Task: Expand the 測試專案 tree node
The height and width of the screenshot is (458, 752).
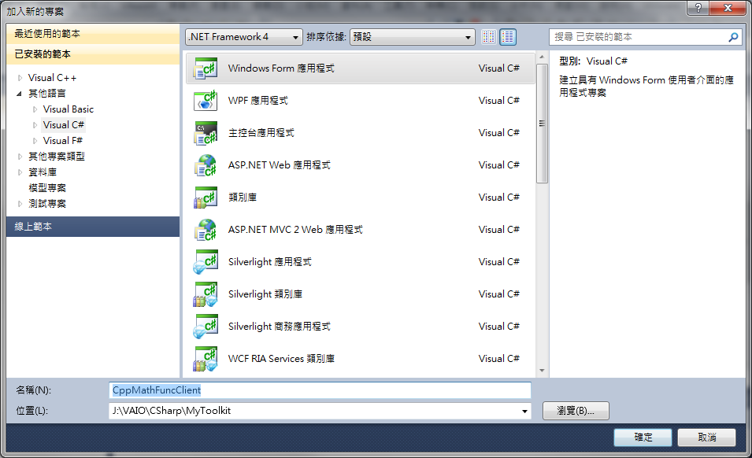Action: (20, 204)
